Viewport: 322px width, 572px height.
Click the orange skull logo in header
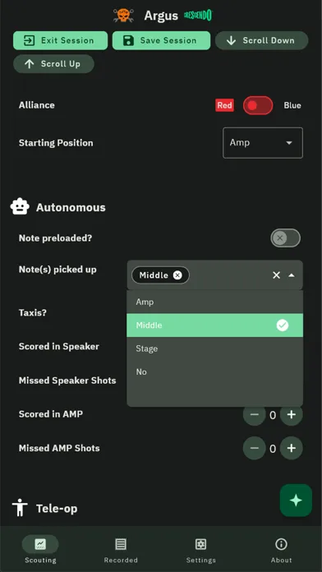point(123,15)
